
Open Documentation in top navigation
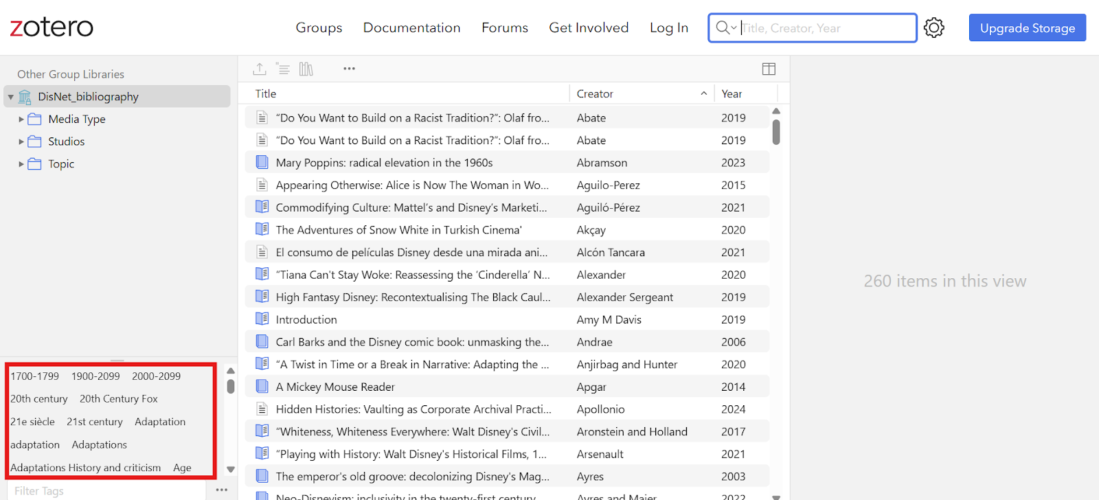(x=411, y=27)
